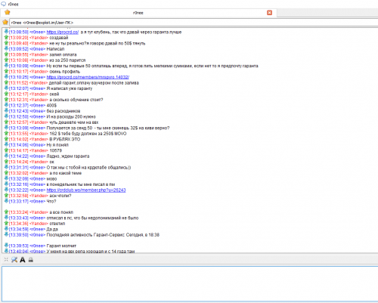Click the message 'а по какой теме'
Image resolution: width=378 pixels, height=303 pixels.
coord(66,173)
